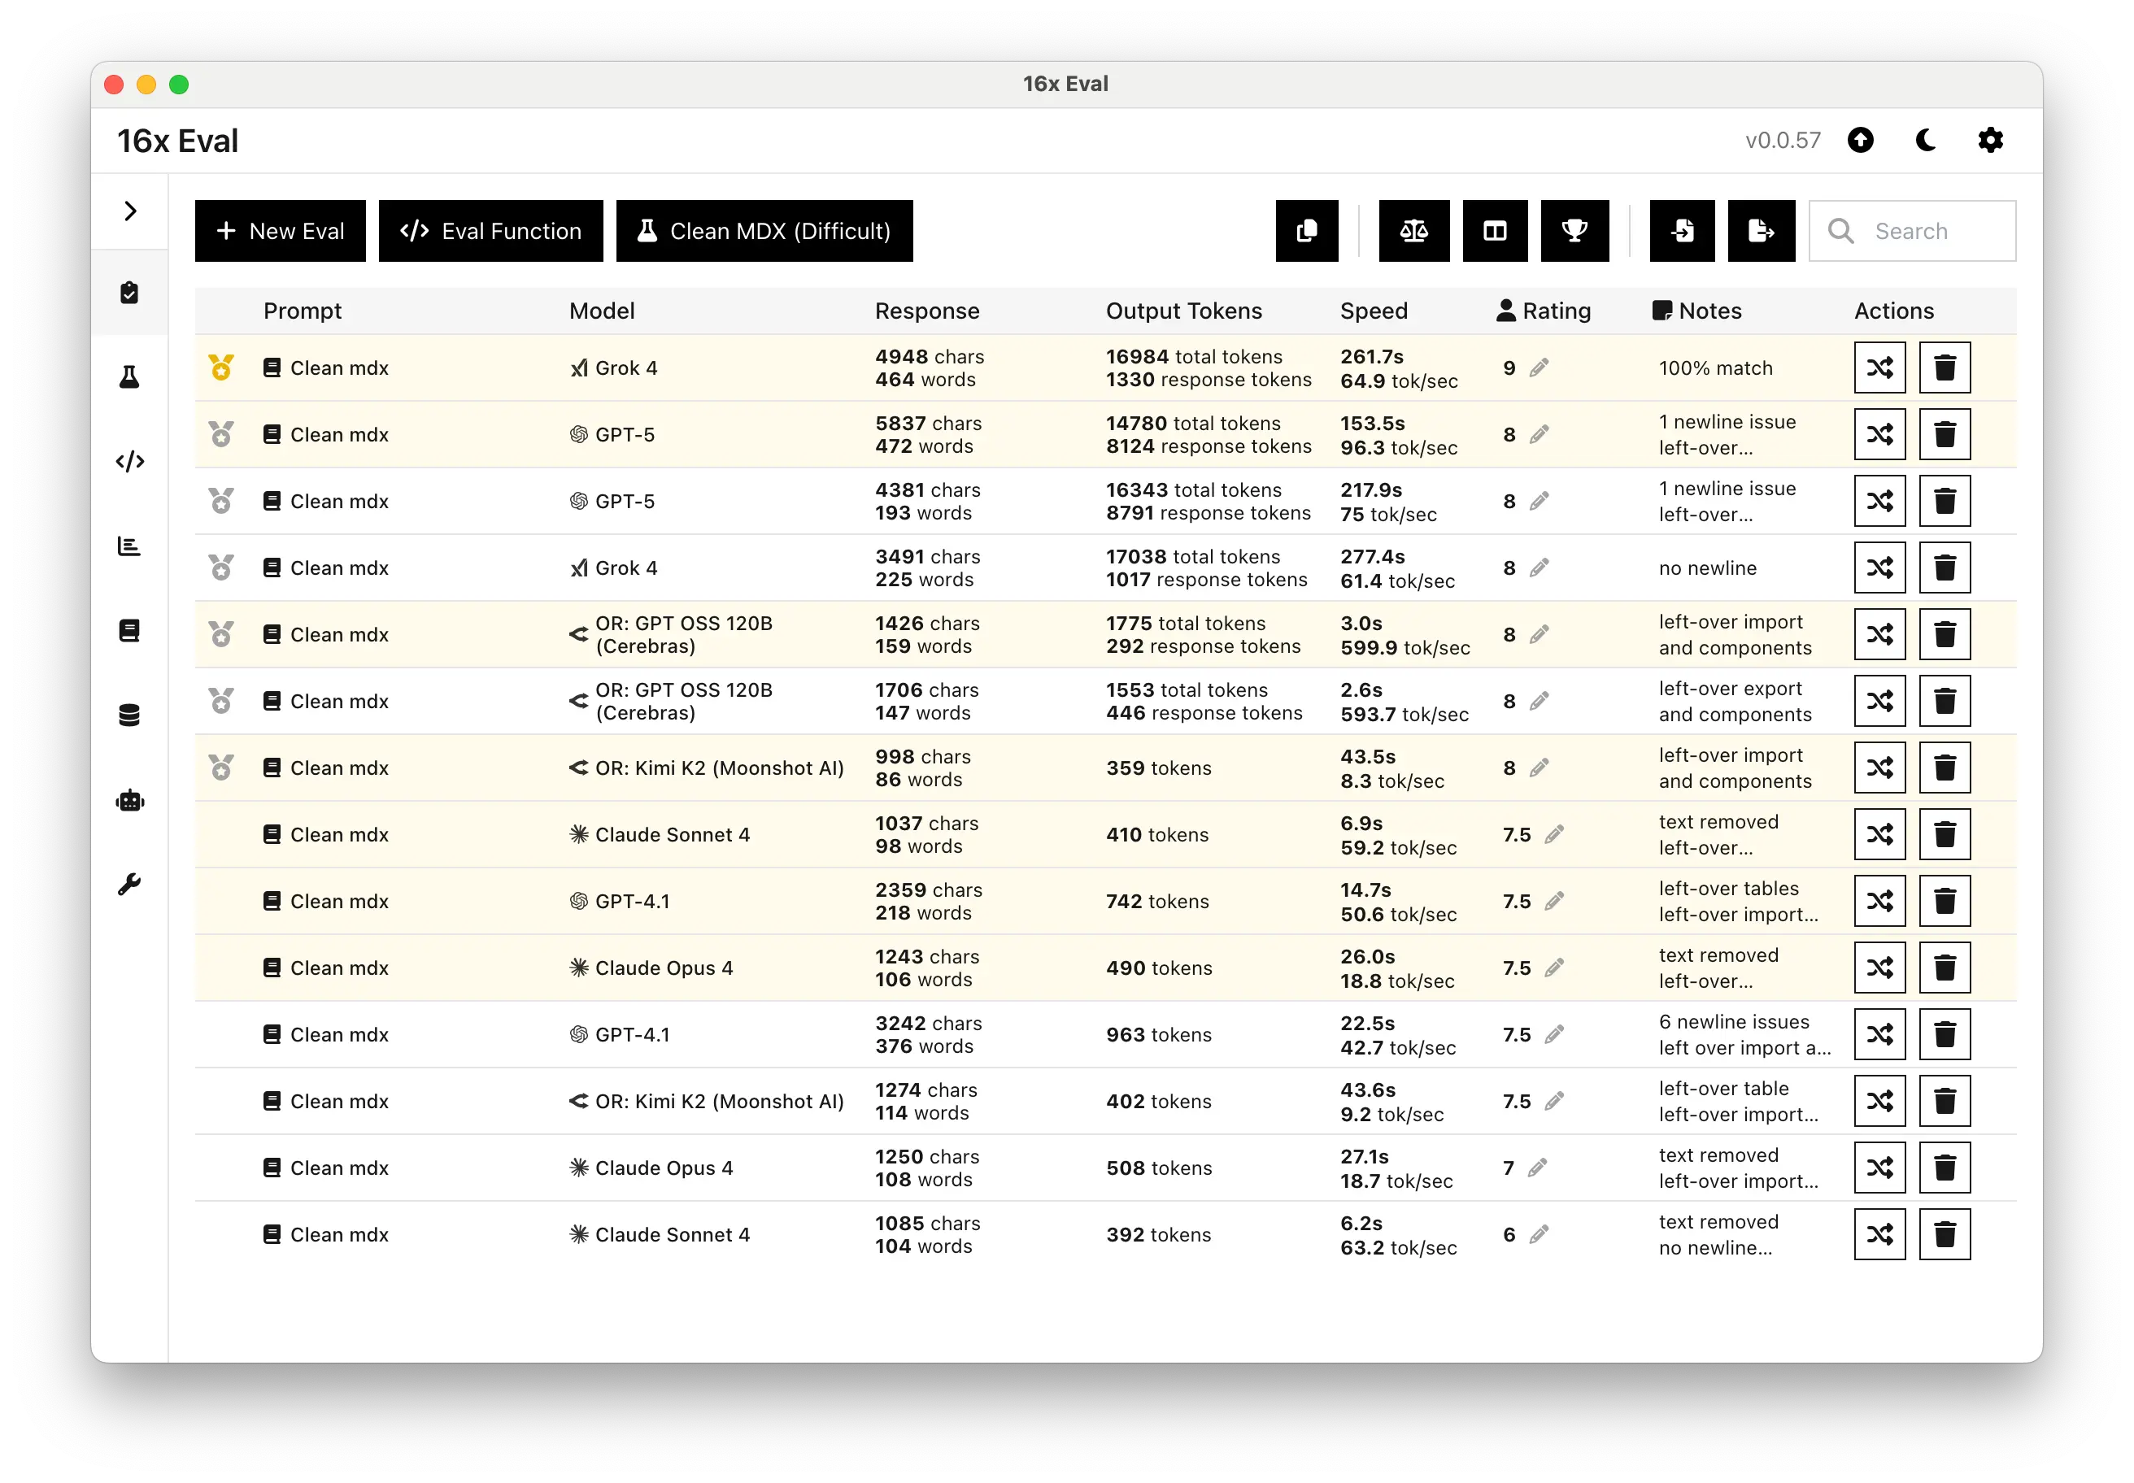2134x1483 pixels.
Task: Click the Rating column header
Action: click(1543, 311)
